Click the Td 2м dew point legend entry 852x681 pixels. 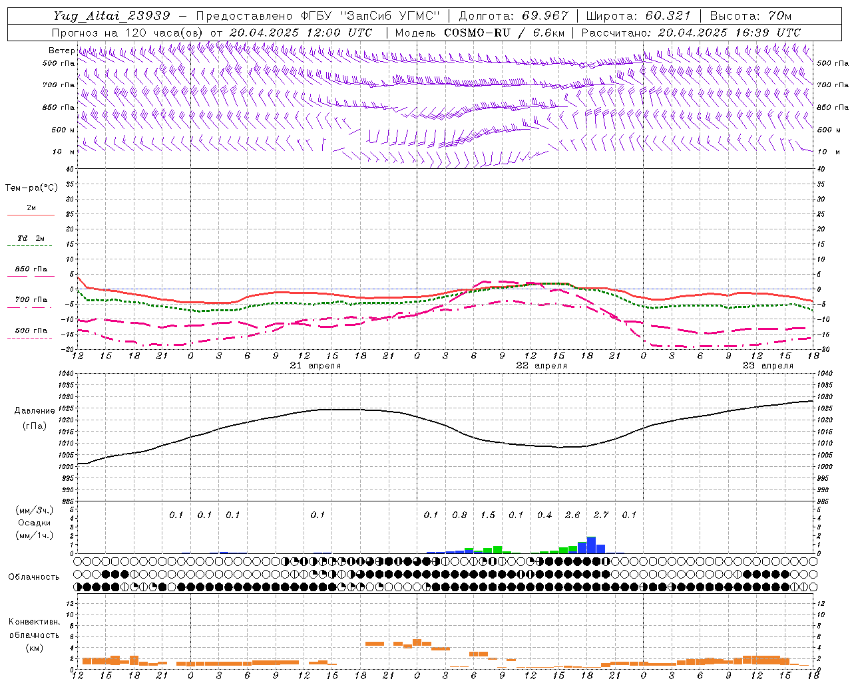(x=31, y=238)
